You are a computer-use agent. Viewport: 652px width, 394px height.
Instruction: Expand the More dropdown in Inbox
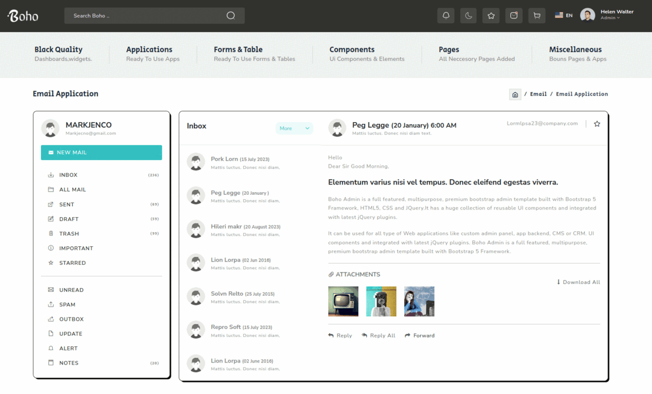pyautogui.click(x=294, y=128)
